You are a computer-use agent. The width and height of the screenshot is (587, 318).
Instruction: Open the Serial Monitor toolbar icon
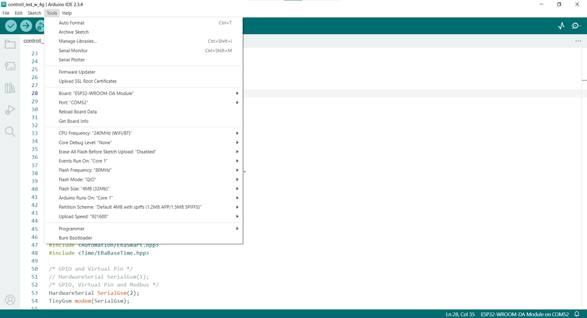(x=576, y=25)
